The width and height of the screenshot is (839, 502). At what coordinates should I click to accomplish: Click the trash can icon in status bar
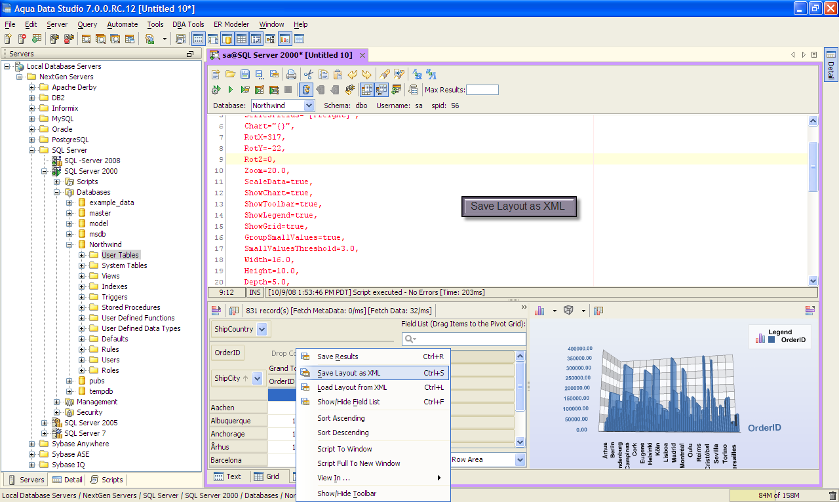click(x=832, y=495)
